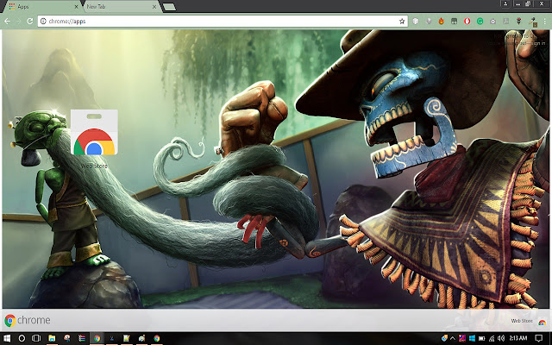Activate the eyedropper color picker extension
Viewport: 552px width, 345px height.
(532, 22)
